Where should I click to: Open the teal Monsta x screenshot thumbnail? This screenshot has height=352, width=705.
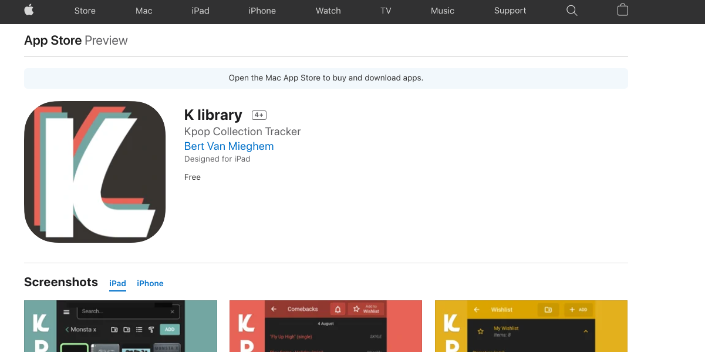click(x=120, y=326)
